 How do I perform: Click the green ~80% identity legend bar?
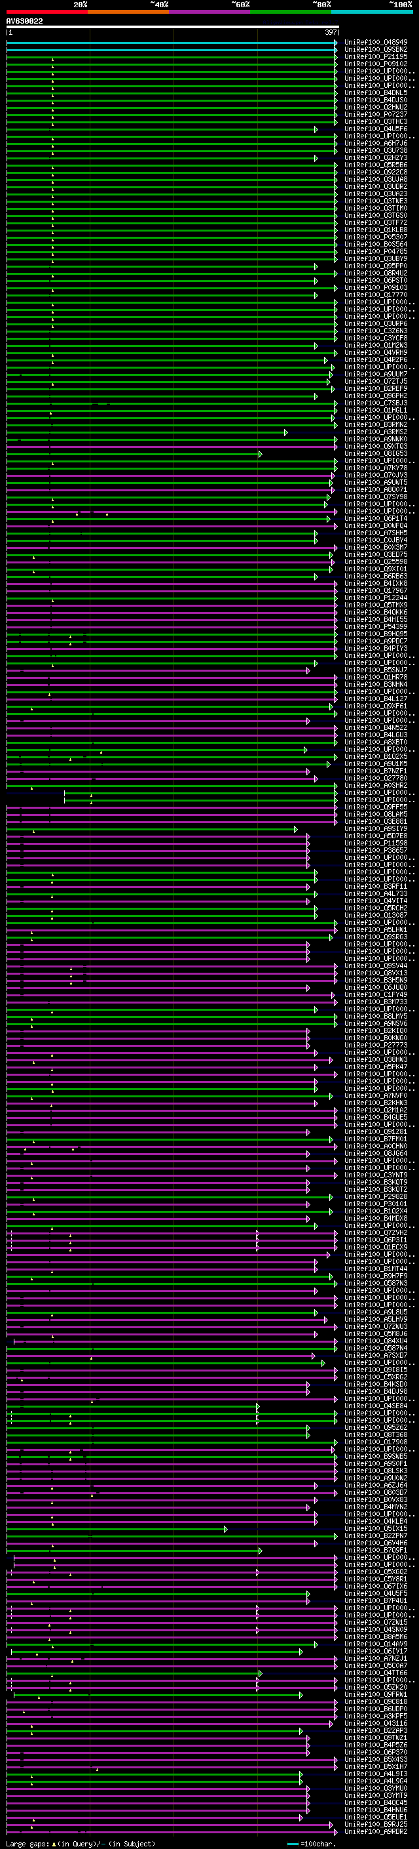(291, 12)
